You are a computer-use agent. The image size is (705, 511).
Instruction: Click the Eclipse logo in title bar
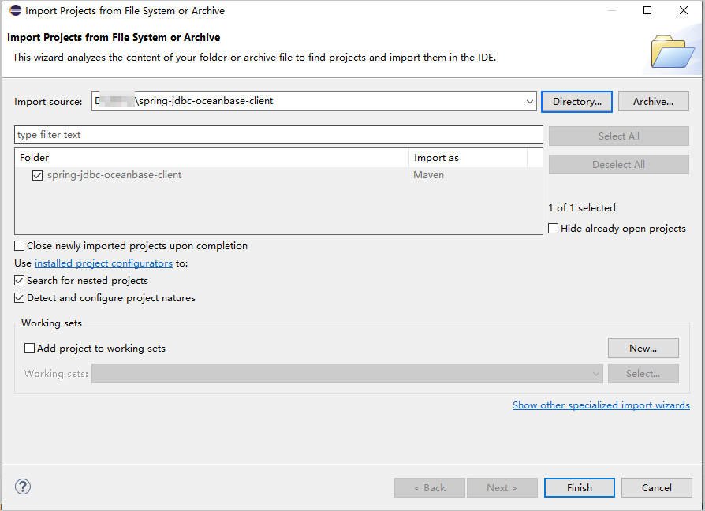click(x=15, y=11)
